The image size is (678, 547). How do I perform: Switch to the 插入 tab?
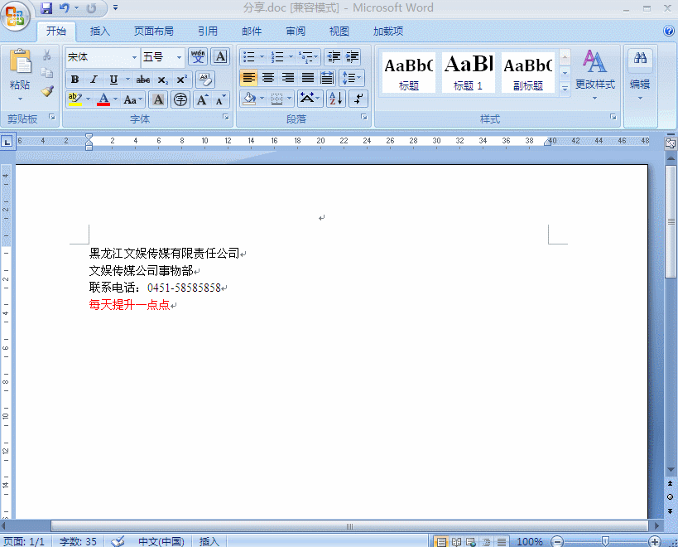pos(100,31)
